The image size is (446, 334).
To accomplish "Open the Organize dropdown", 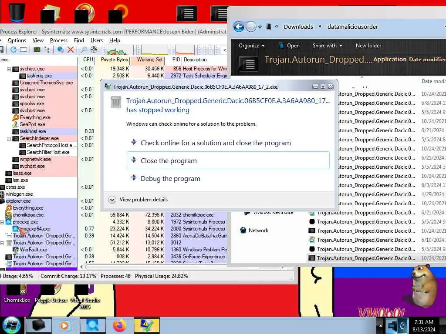I will tap(252, 45).
